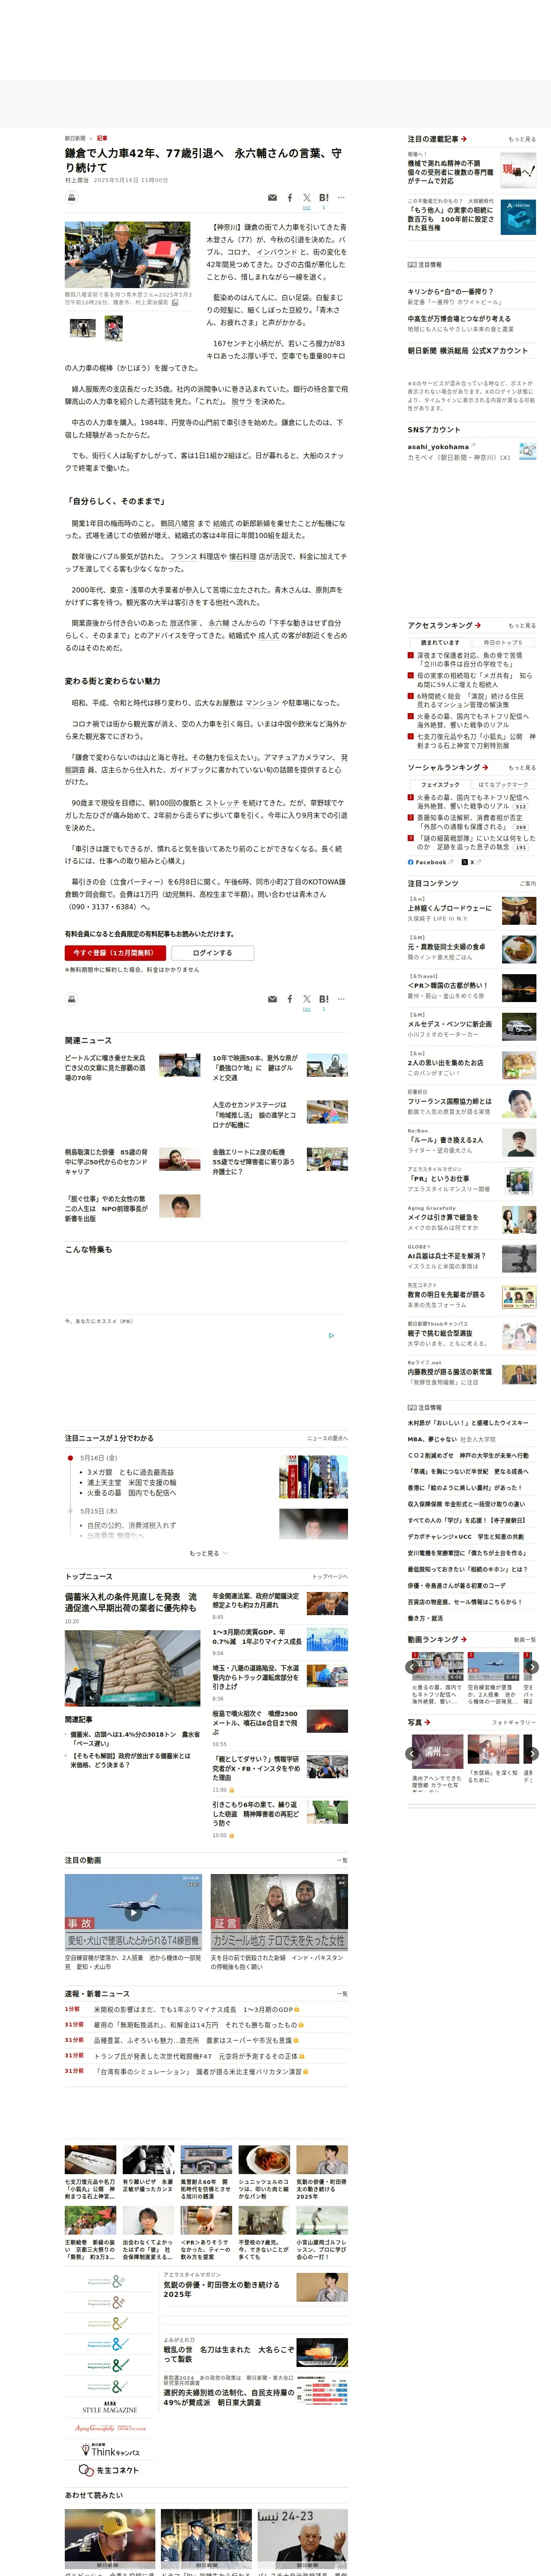Click the X share icon at the article bottom
This screenshot has height=2576, width=551.
click(x=307, y=998)
